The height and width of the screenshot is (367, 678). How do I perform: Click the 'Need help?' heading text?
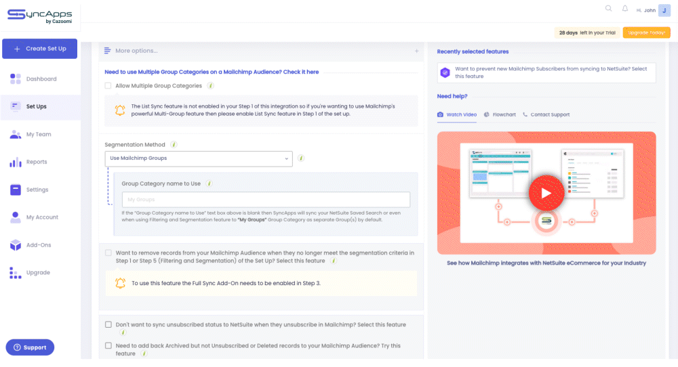tap(452, 96)
